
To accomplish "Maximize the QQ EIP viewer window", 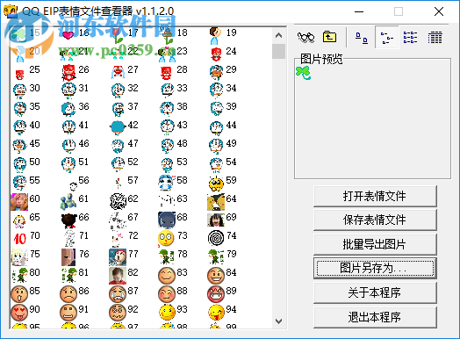I will [398, 11].
